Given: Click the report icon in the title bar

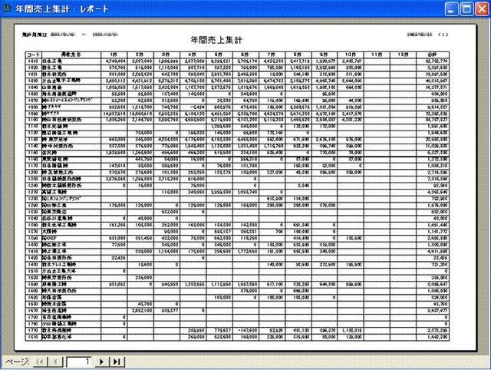Looking at the screenshot, I should (x=7, y=8).
